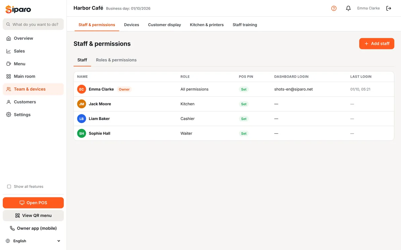Open the help question mark icon

334,8
